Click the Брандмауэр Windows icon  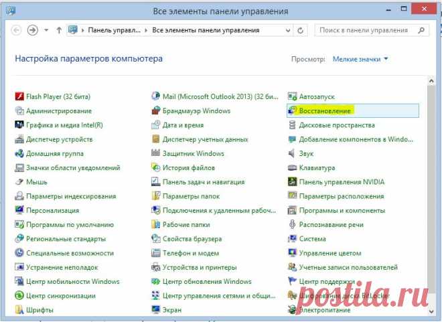click(155, 110)
